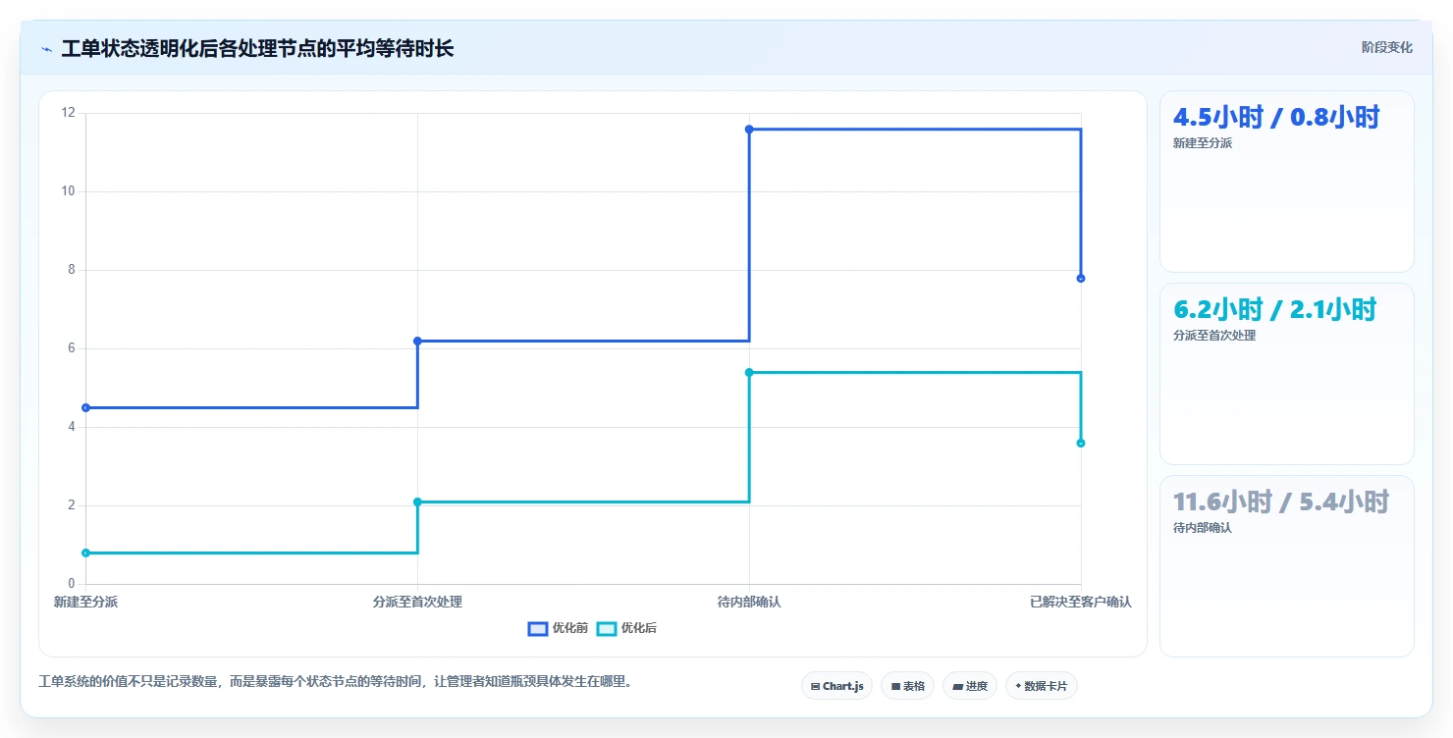
Task: Click the 优化后 data point at 新建至分派
Action: point(85,553)
